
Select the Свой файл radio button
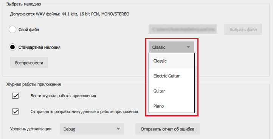(12, 29)
